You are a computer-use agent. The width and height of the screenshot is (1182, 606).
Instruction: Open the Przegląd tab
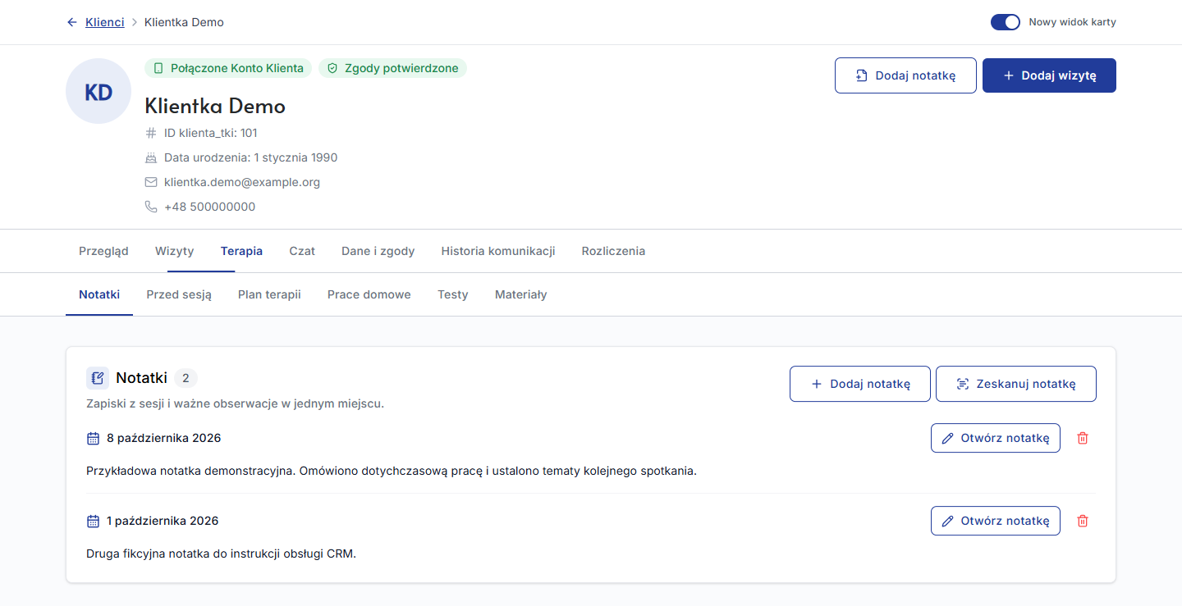tap(103, 251)
